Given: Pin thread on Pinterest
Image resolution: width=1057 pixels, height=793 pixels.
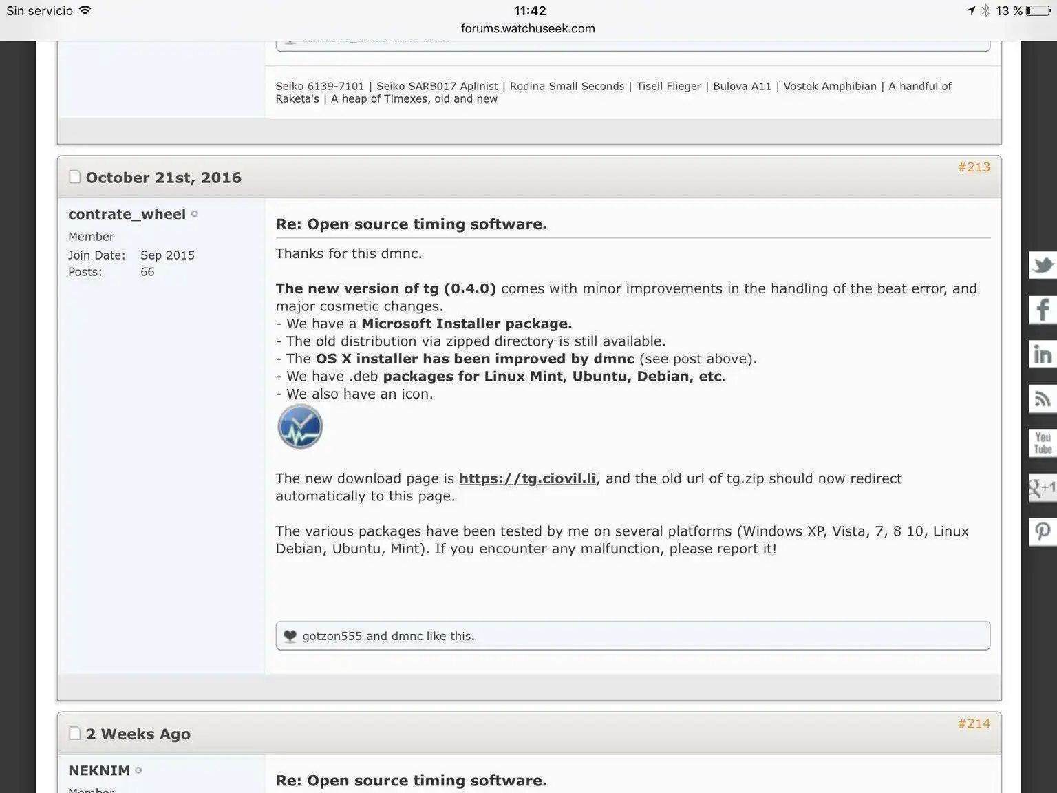Looking at the screenshot, I should [x=1043, y=531].
